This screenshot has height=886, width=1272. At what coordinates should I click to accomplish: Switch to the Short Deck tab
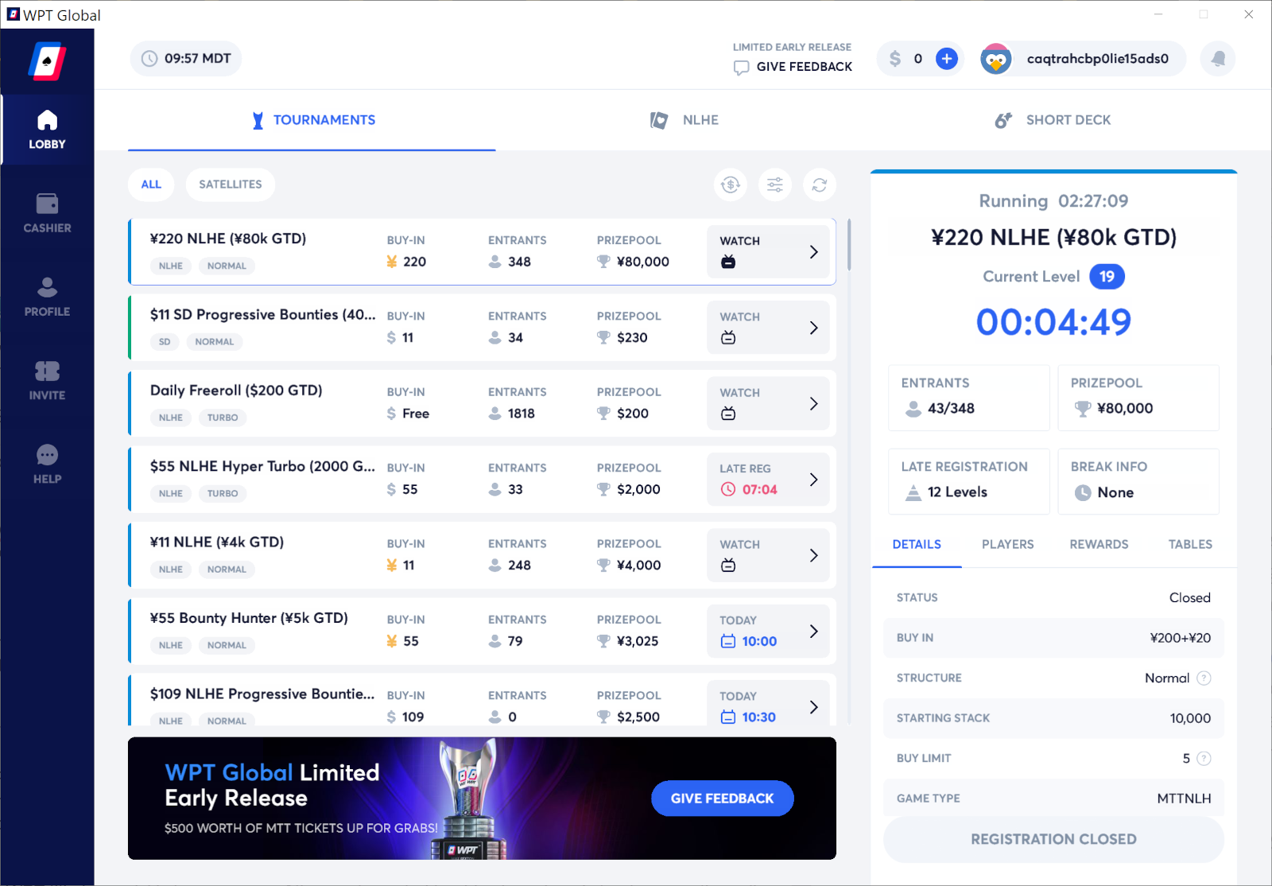tap(1053, 120)
